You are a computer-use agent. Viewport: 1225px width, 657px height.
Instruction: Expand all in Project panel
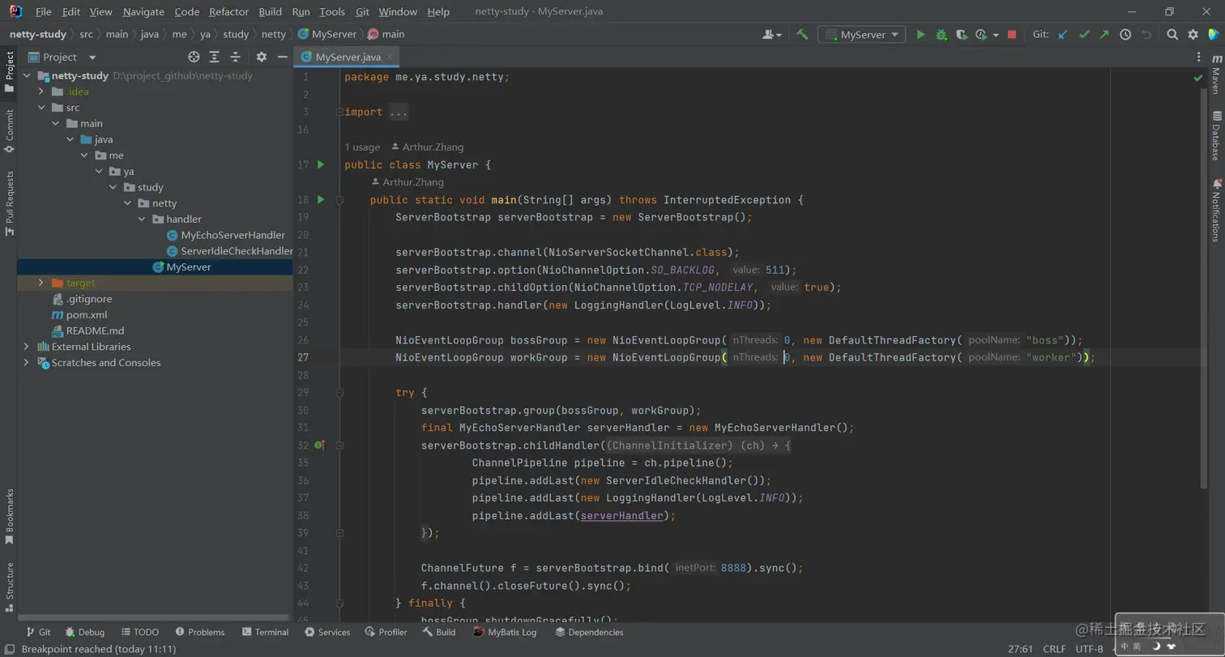click(x=215, y=57)
